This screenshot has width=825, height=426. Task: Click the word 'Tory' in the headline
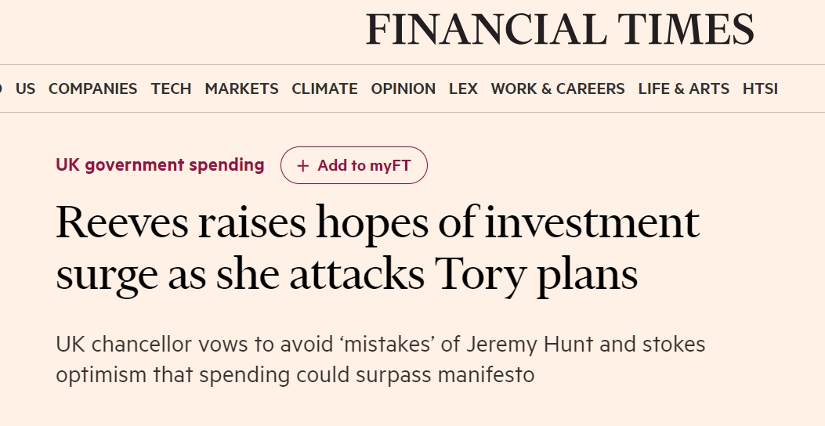tap(477, 274)
